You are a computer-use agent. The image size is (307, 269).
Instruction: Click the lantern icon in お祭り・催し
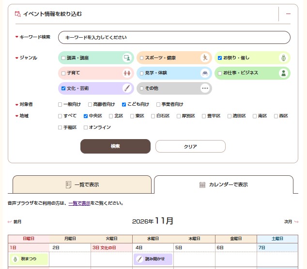(x=283, y=58)
